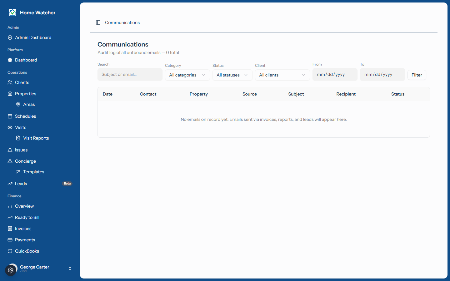Open the All clients dropdown
This screenshot has width=450, height=281.
click(x=282, y=75)
